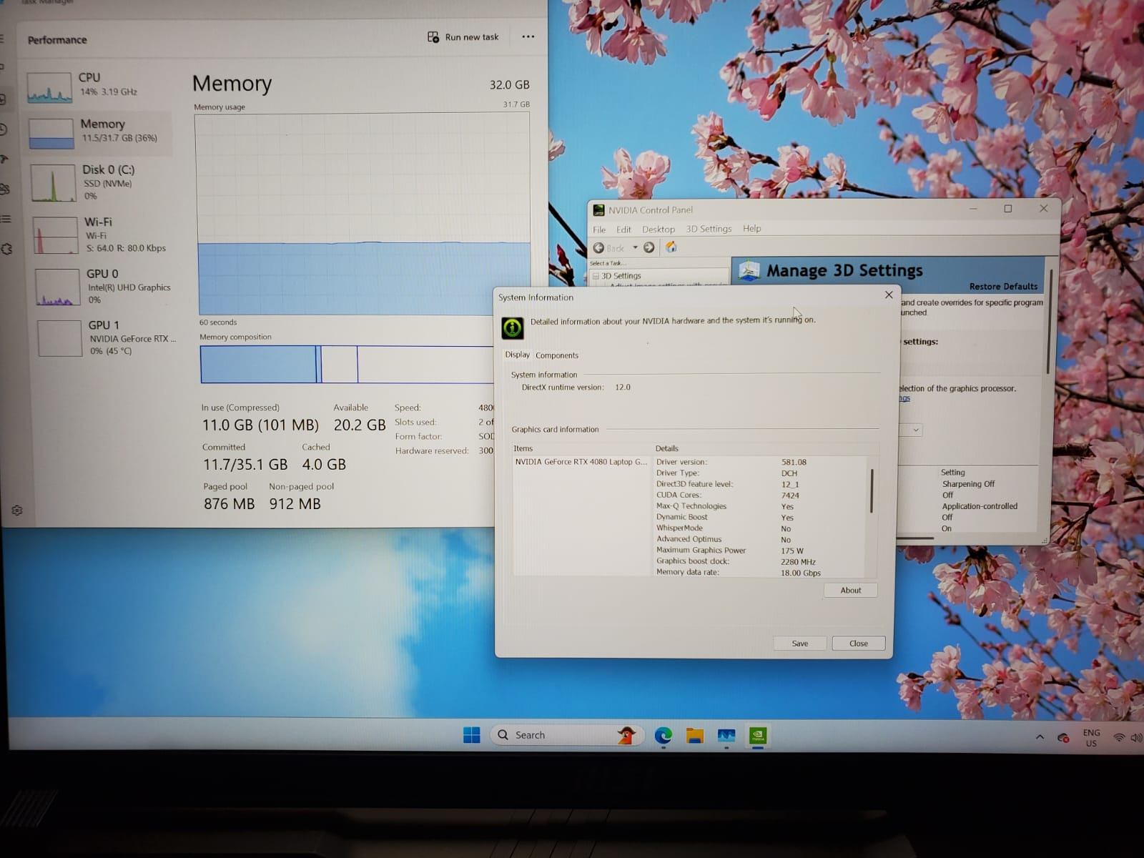Open Task Manager's three-dots more options menu
The width and height of the screenshot is (1144, 858).
point(528,36)
